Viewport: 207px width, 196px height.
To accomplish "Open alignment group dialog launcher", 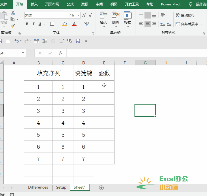I will (204, 33).
